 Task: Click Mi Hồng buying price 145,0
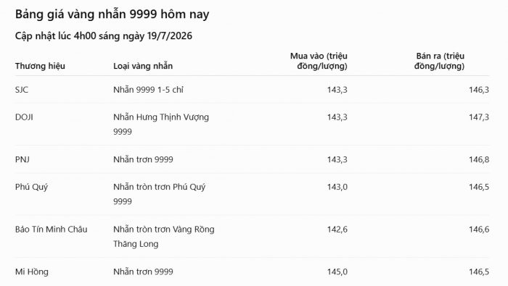(x=337, y=272)
